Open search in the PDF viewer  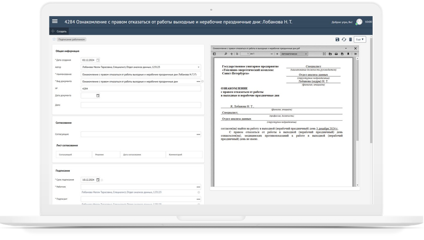(x=226, y=54)
